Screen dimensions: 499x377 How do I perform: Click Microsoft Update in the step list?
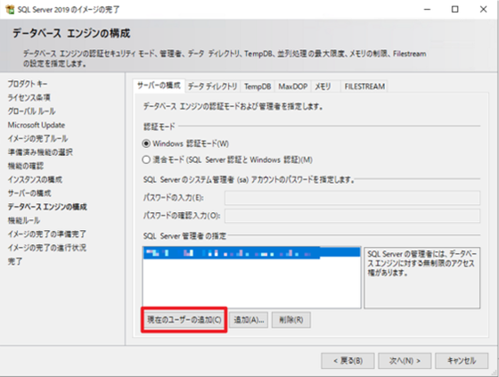tap(37, 125)
